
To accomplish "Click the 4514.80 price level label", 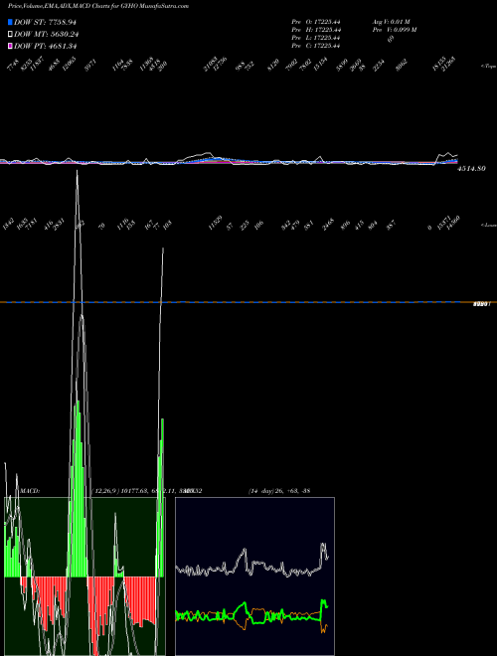I will 471,169.
